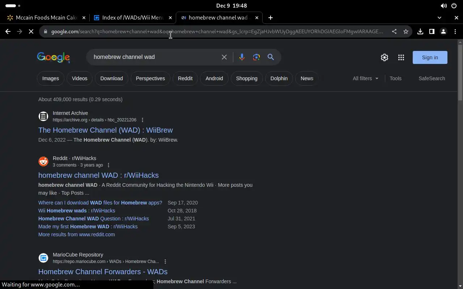Click the Internet Archive favicon
The image size is (463, 289).
tap(43, 116)
